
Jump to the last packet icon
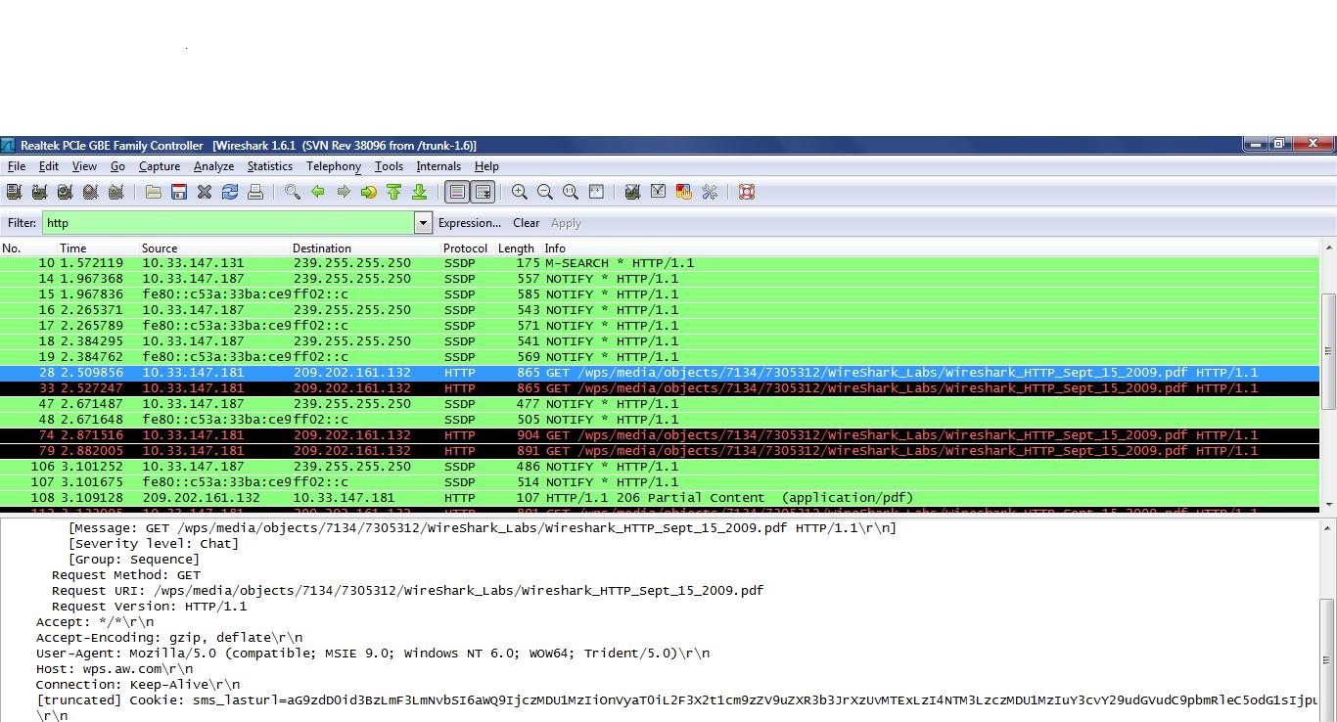[x=420, y=192]
